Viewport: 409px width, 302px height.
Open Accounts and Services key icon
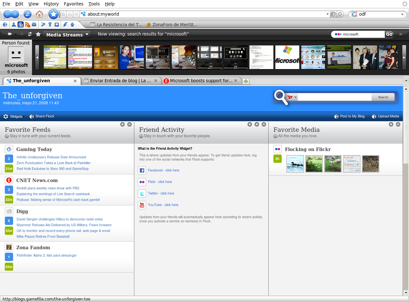(50, 24)
